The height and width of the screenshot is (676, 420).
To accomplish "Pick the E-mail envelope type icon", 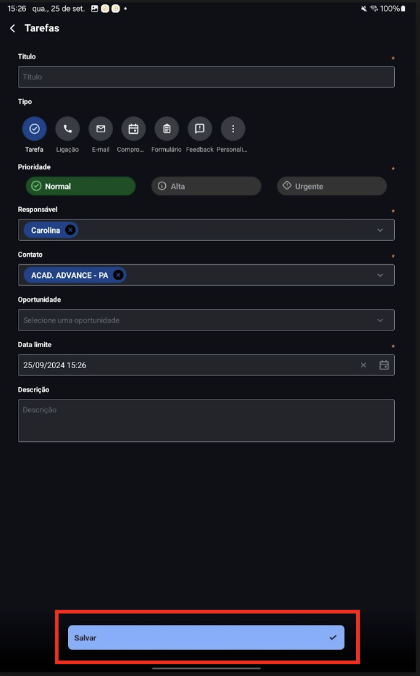I will (100, 128).
